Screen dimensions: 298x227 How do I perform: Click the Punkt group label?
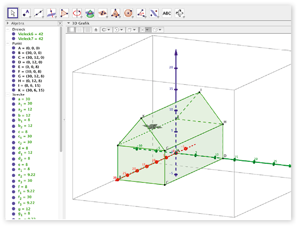click(17, 44)
